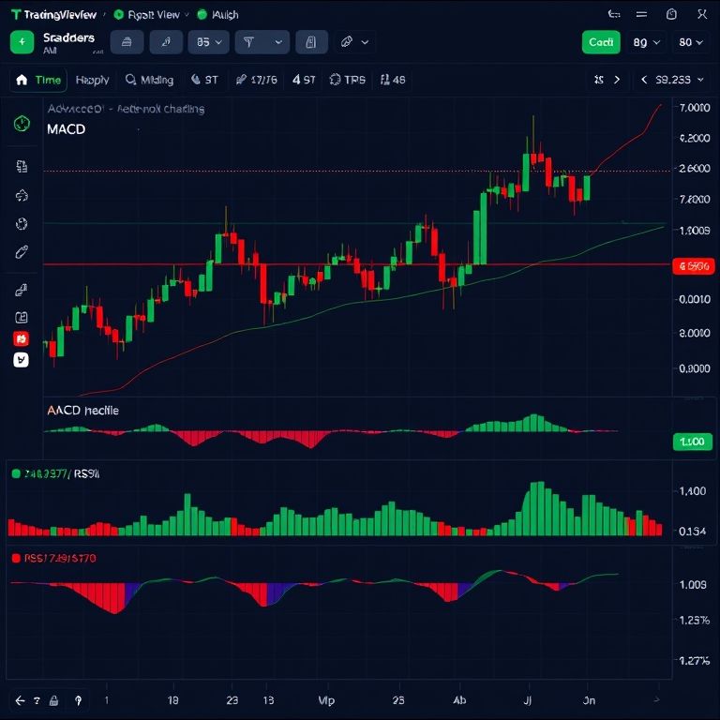The height and width of the screenshot is (720, 720).
Task: Click the link icon at sidebar lower section
Action: (x=22, y=292)
